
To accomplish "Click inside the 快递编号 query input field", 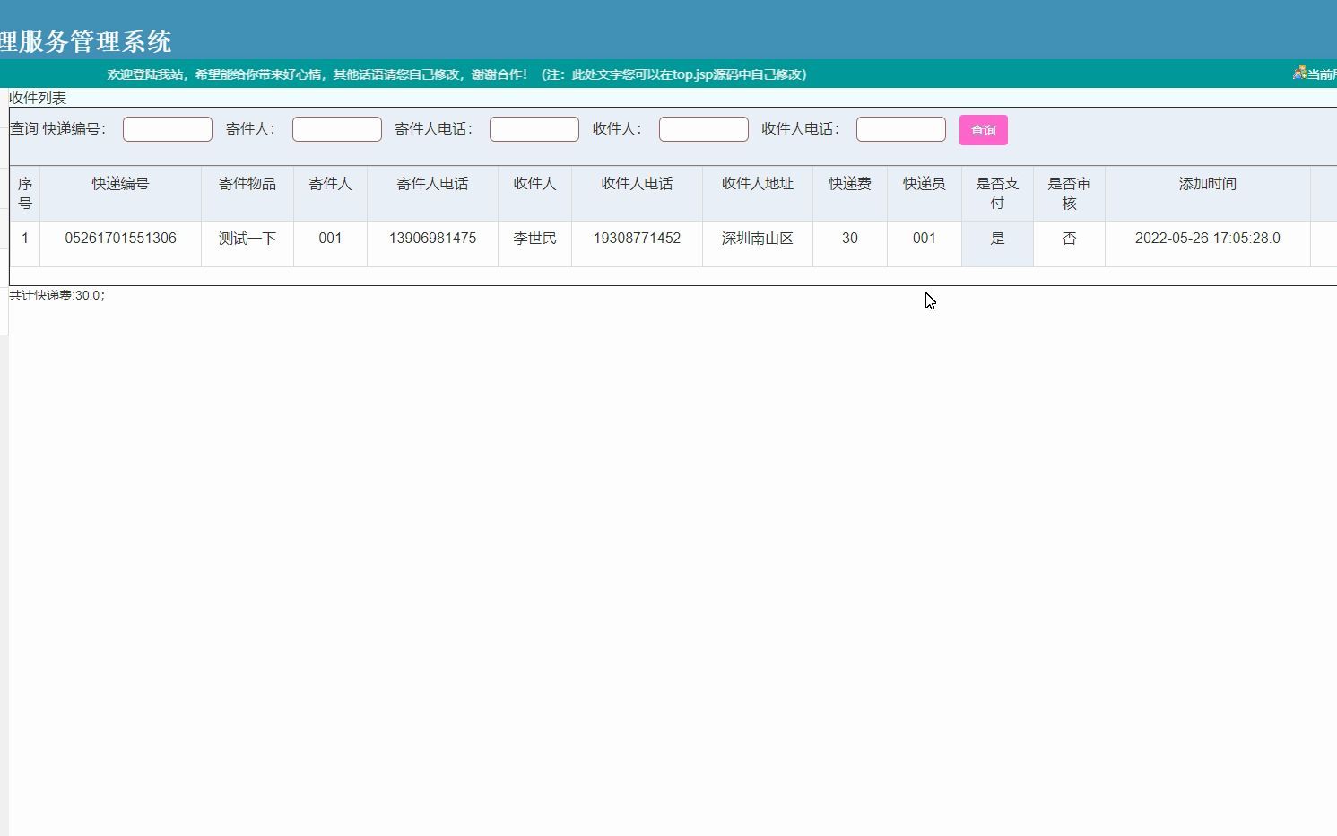I will pyautogui.click(x=167, y=128).
